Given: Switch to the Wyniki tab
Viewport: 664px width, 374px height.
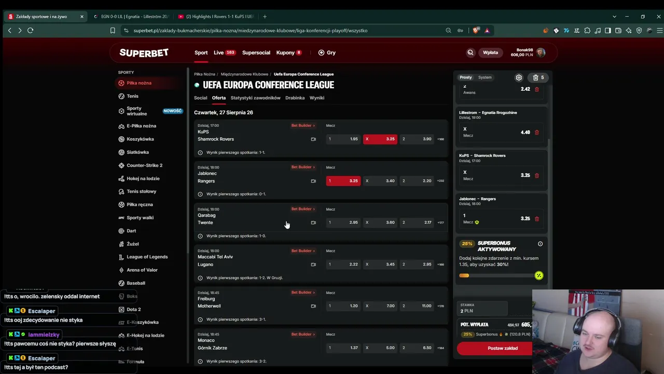Looking at the screenshot, I should tap(317, 98).
